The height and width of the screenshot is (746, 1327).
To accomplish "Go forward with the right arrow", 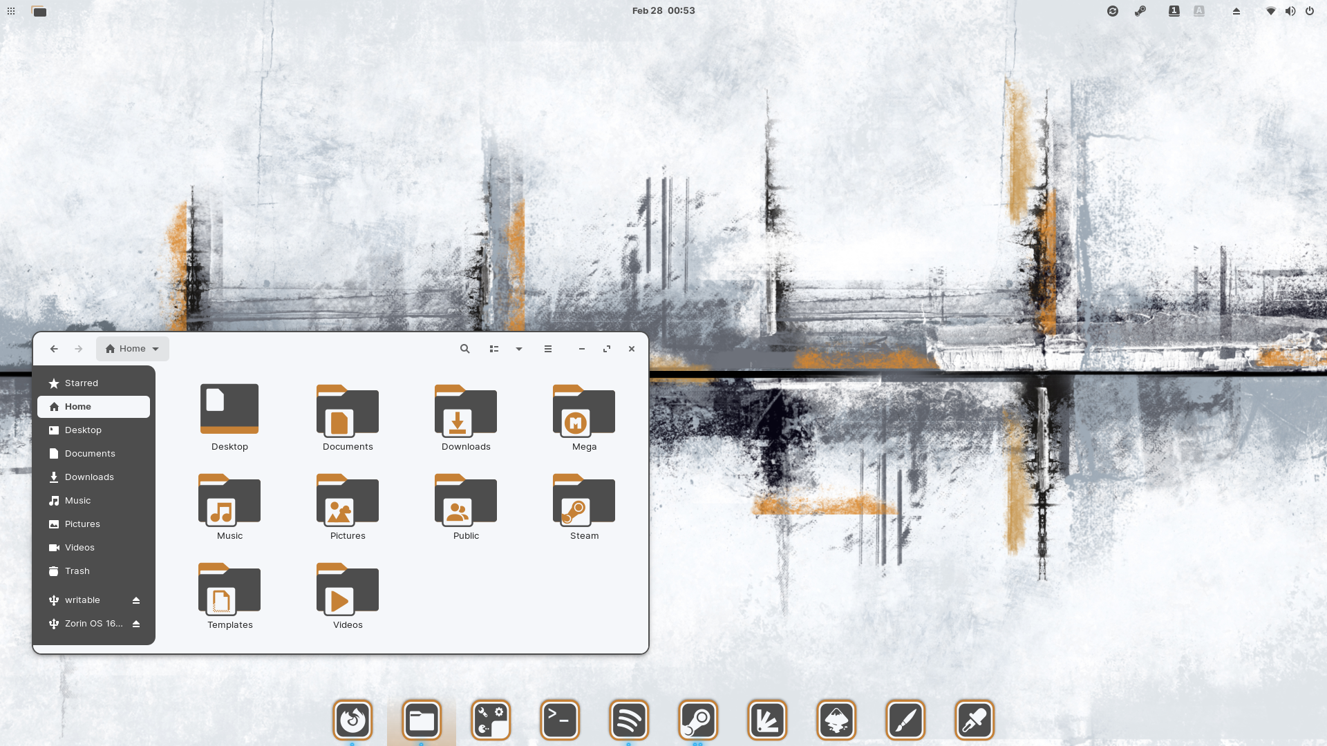I will click(x=79, y=349).
